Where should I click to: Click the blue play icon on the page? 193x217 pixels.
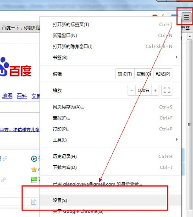coord(34,159)
